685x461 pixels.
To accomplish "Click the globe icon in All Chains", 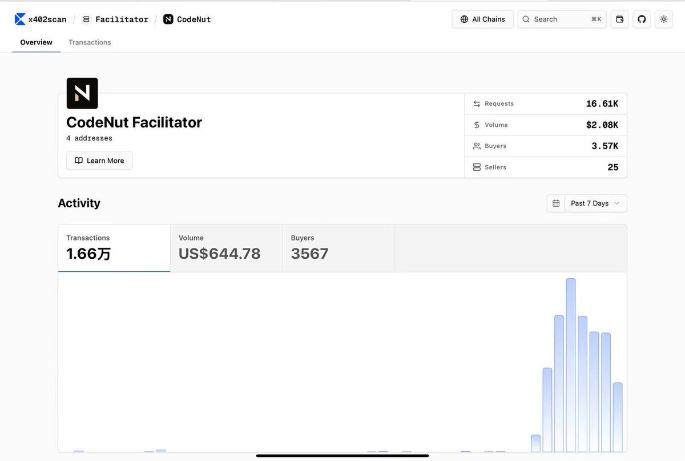I will pyautogui.click(x=464, y=19).
